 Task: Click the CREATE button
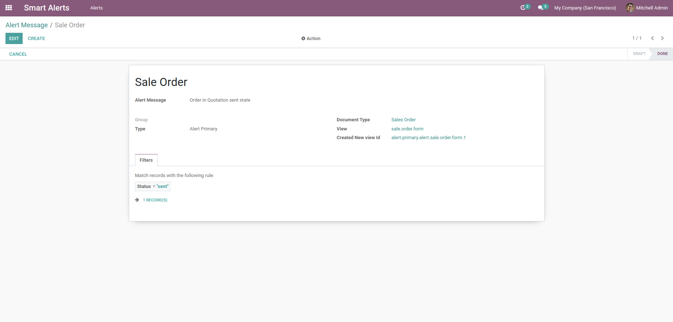point(36,39)
